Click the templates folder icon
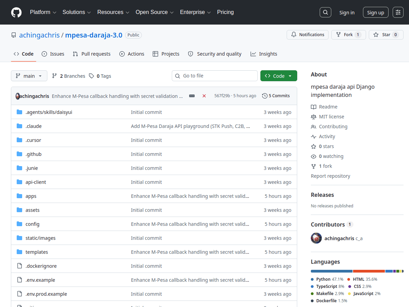Screen dimensions: 409x307 [x=19, y=252]
